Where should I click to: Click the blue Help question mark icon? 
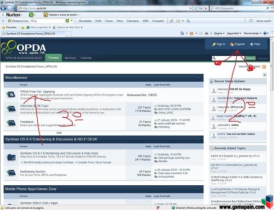tap(265, 33)
